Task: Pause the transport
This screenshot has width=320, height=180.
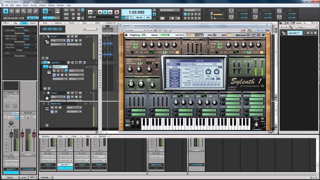Action: click(105, 12)
